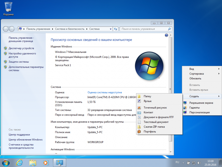
Task: Launch Internet Explorer from the taskbar
Action: (x=19, y=163)
